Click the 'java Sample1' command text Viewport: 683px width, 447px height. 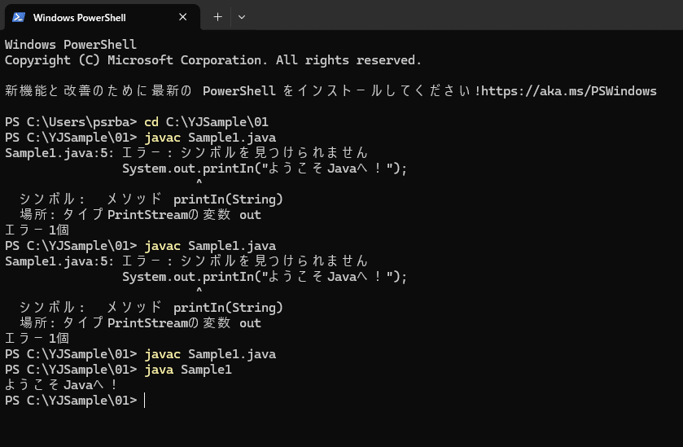point(188,370)
